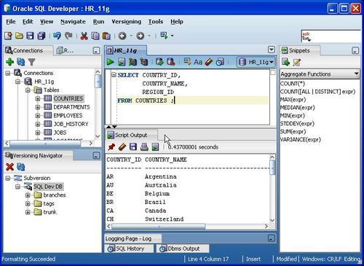This screenshot has height=266, width=364.
Task: Open the editor tab list dropdown
Action: (272, 50)
